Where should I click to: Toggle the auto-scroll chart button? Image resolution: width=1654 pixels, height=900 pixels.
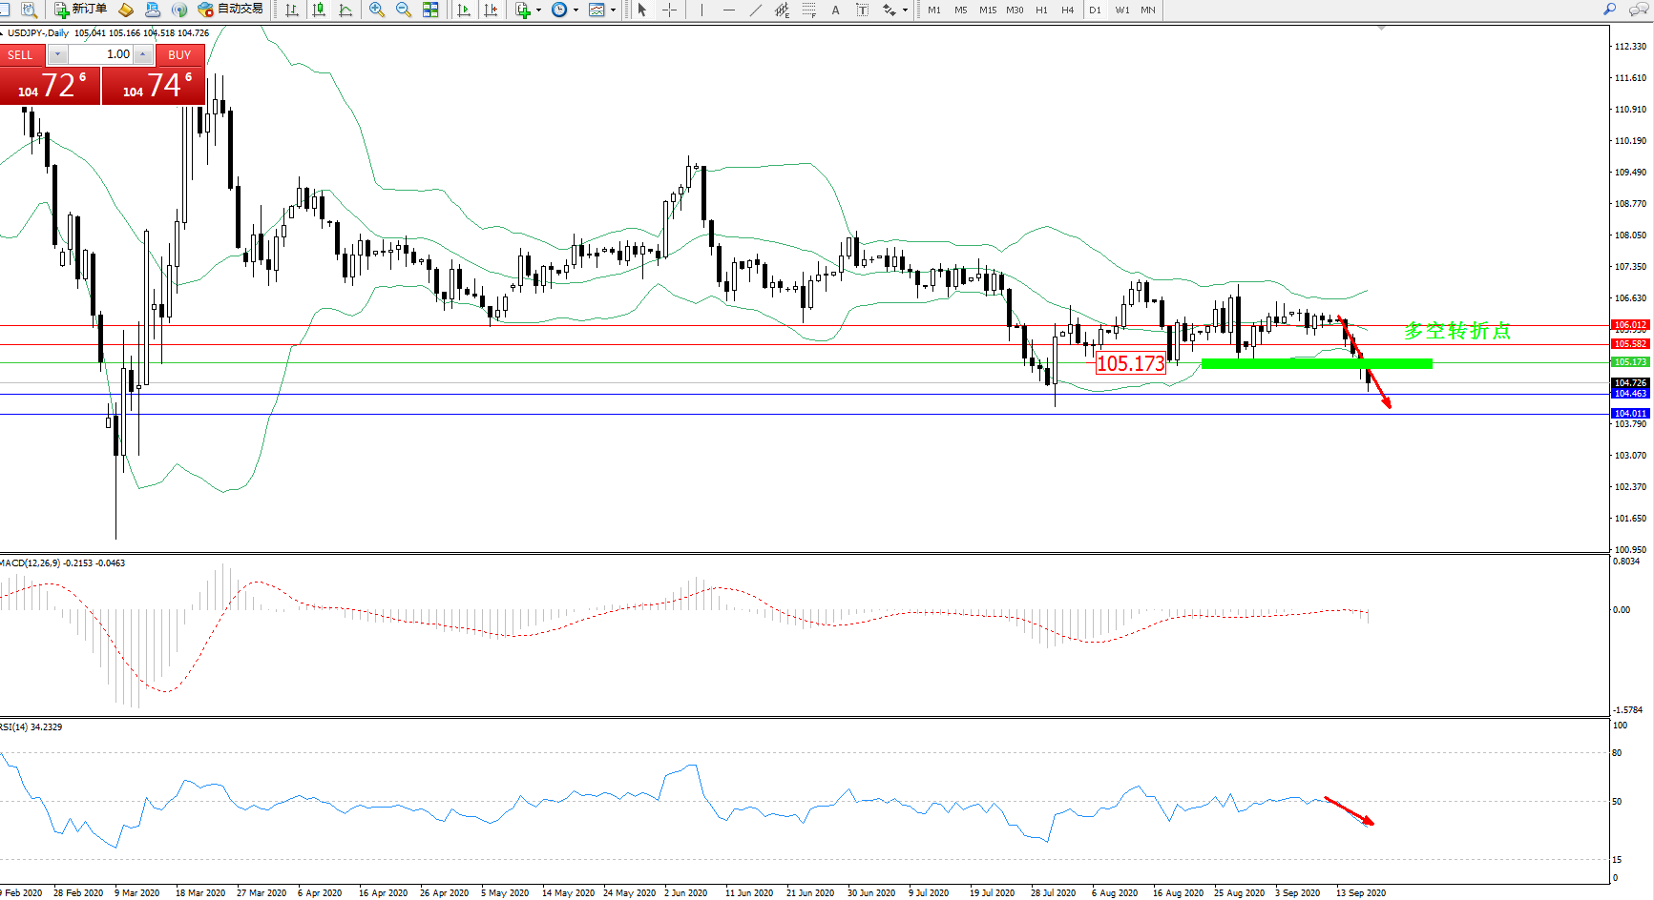[x=464, y=10]
